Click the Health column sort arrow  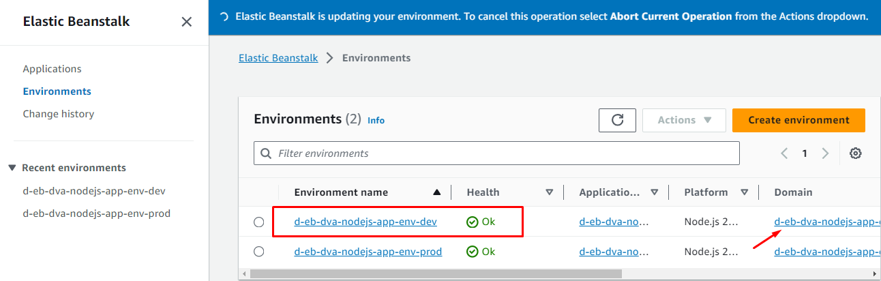549,192
